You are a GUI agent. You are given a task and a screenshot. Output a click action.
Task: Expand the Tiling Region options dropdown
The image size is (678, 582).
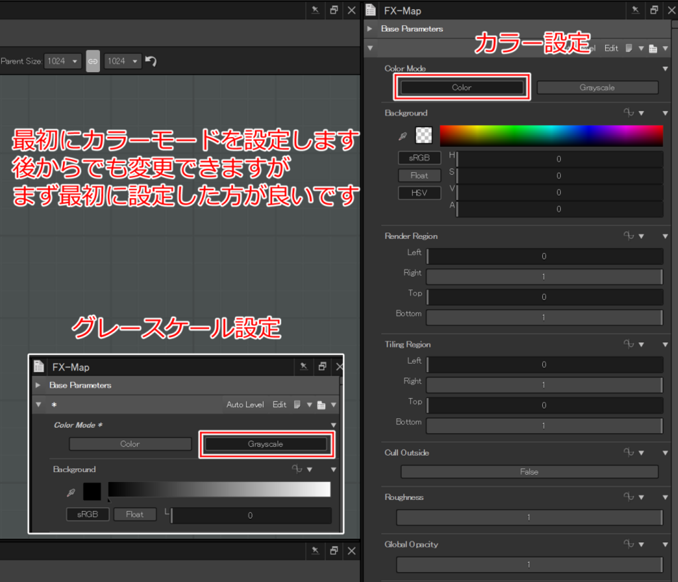pyautogui.click(x=665, y=344)
